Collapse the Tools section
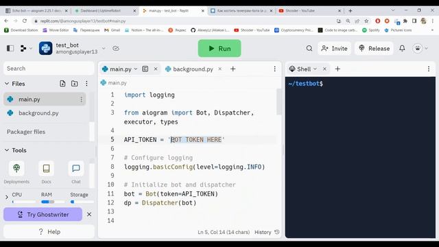 [x=7, y=150]
